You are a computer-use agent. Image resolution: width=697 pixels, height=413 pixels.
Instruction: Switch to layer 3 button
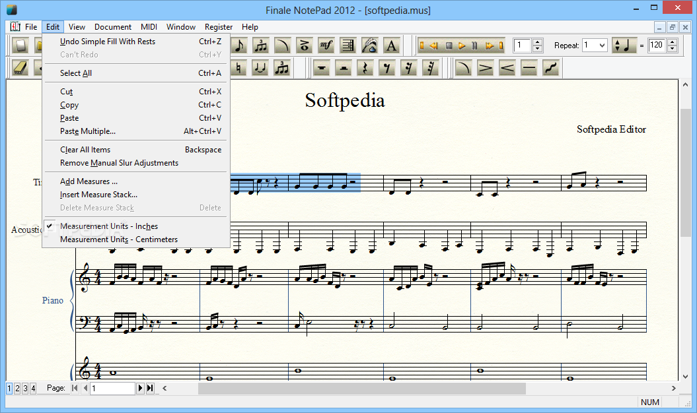pos(25,389)
